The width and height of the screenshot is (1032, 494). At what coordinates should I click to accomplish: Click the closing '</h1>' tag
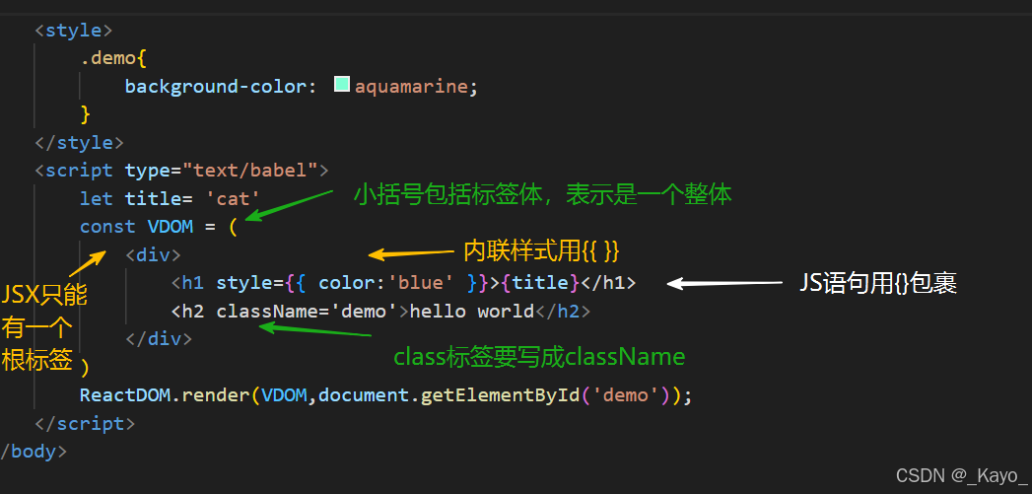click(x=608, y=283)
